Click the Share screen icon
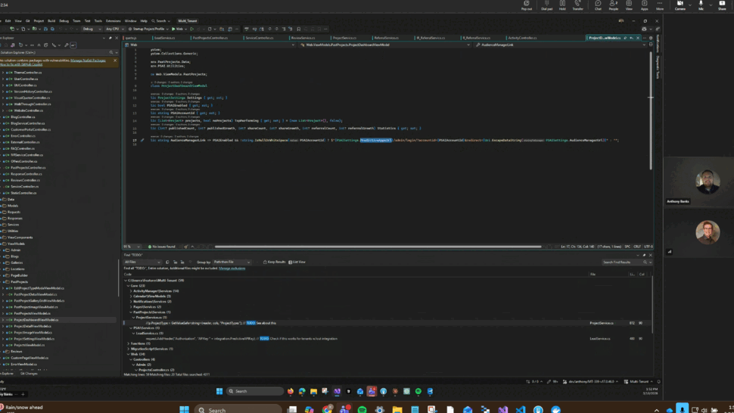Image resolution: width=734 pixels, height=413 pixels. click(x=722, y=5)
